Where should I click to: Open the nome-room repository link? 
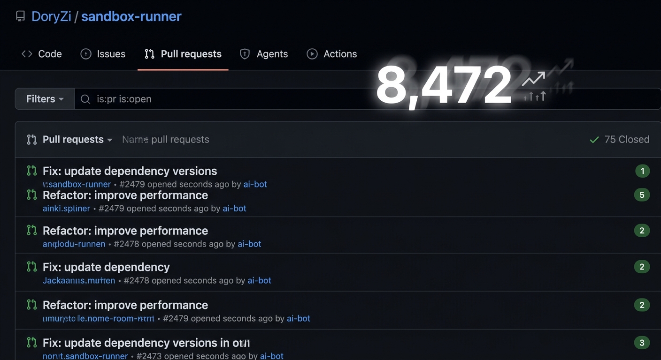98,318
